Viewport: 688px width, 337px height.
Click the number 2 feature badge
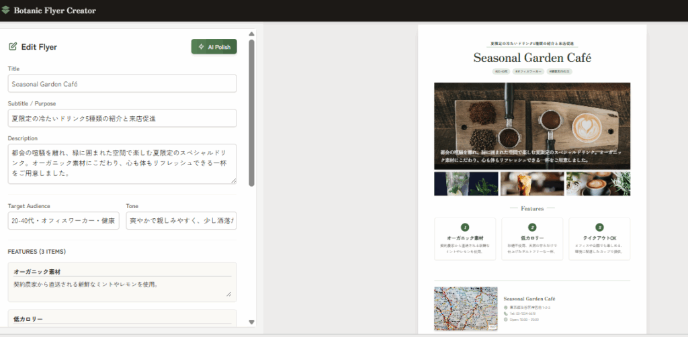pos(532,228)
